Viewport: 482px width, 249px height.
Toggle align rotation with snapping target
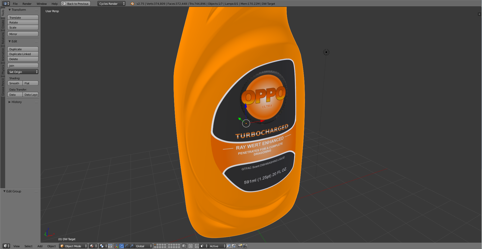228,246
